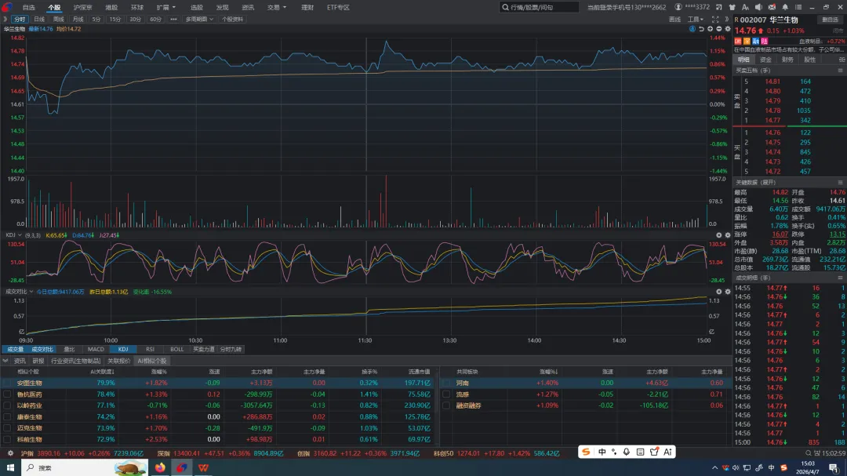The image size is (847, 476).
Task: Tick checkbox for 安图生物 row
Action: (7, 383)
